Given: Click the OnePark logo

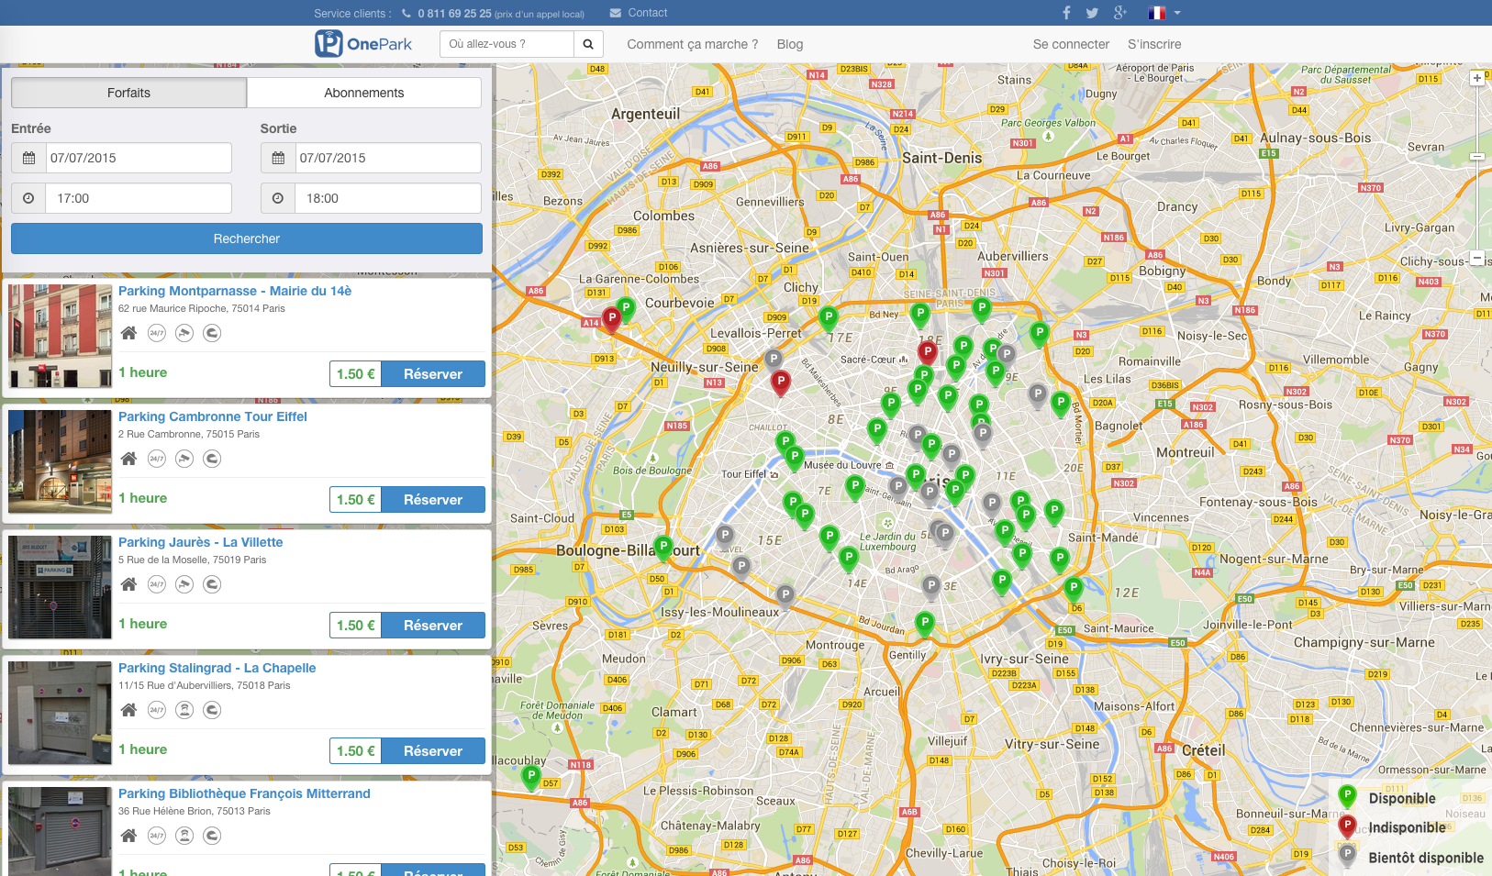Looking at the screenshot, I should pyautogui.click(x=363, y=44).
